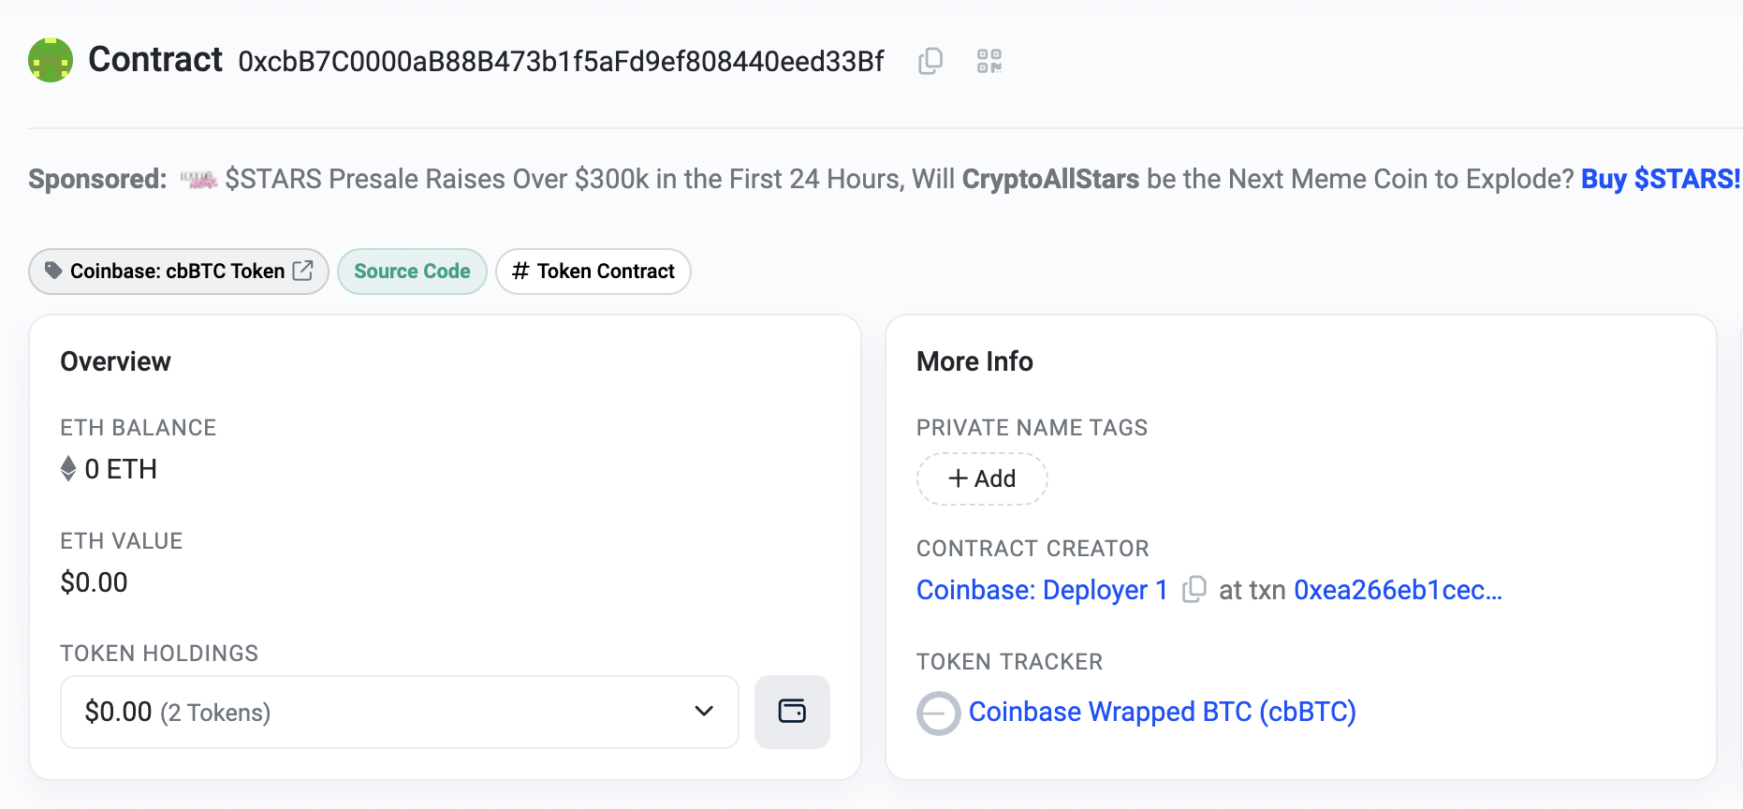This screenshot has height=809, width=1743.
Task: Copy the contract address to clipboard
Action: (930, 62)
